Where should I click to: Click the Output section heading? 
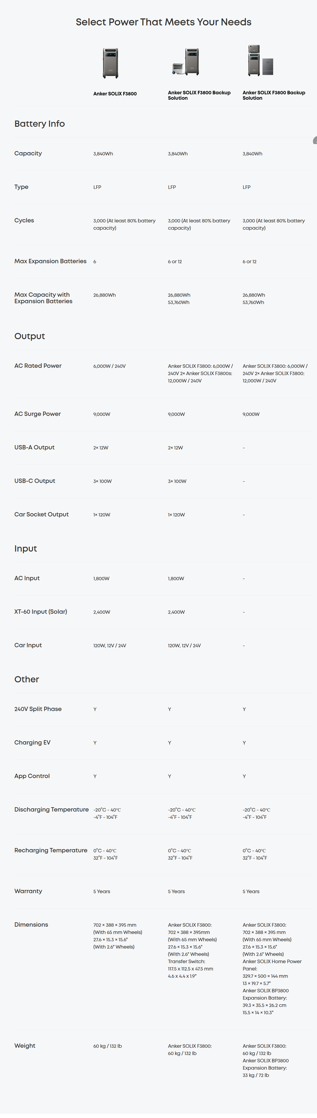(x=29, y=336)
